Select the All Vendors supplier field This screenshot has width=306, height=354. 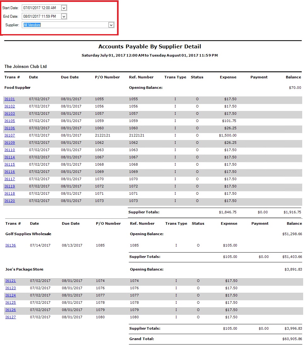click(65, 25)
